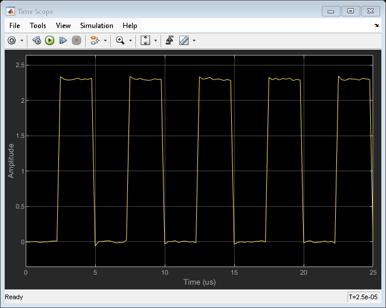The width and height of the screenshot is (386, 308).
Task: Expand the measurements dropdown arrow
Action: click(x=194, y=41)
